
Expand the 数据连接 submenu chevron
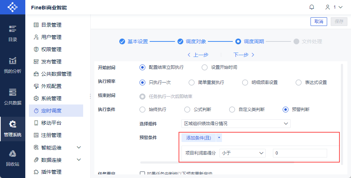79,160
